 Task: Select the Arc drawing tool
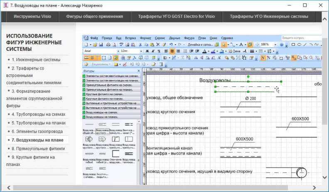pos(311,45)
